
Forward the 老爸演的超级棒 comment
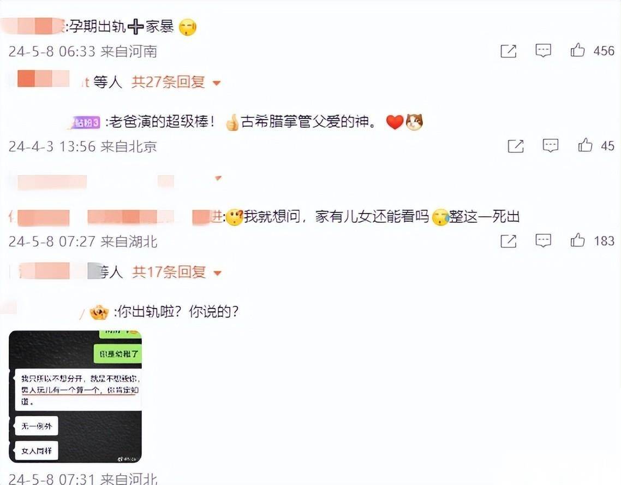(x=516, y=146)
